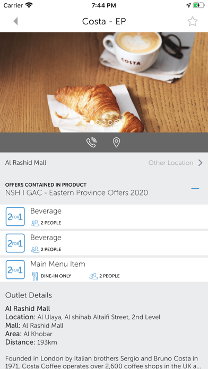This screenshot has width=208, height=369.
Task: Select Other Location link
Action: 171,163
